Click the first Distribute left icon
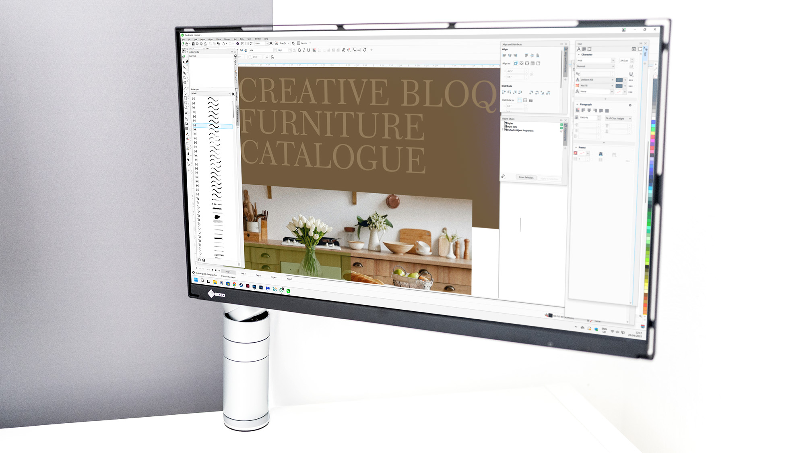 tap(504, 92)
